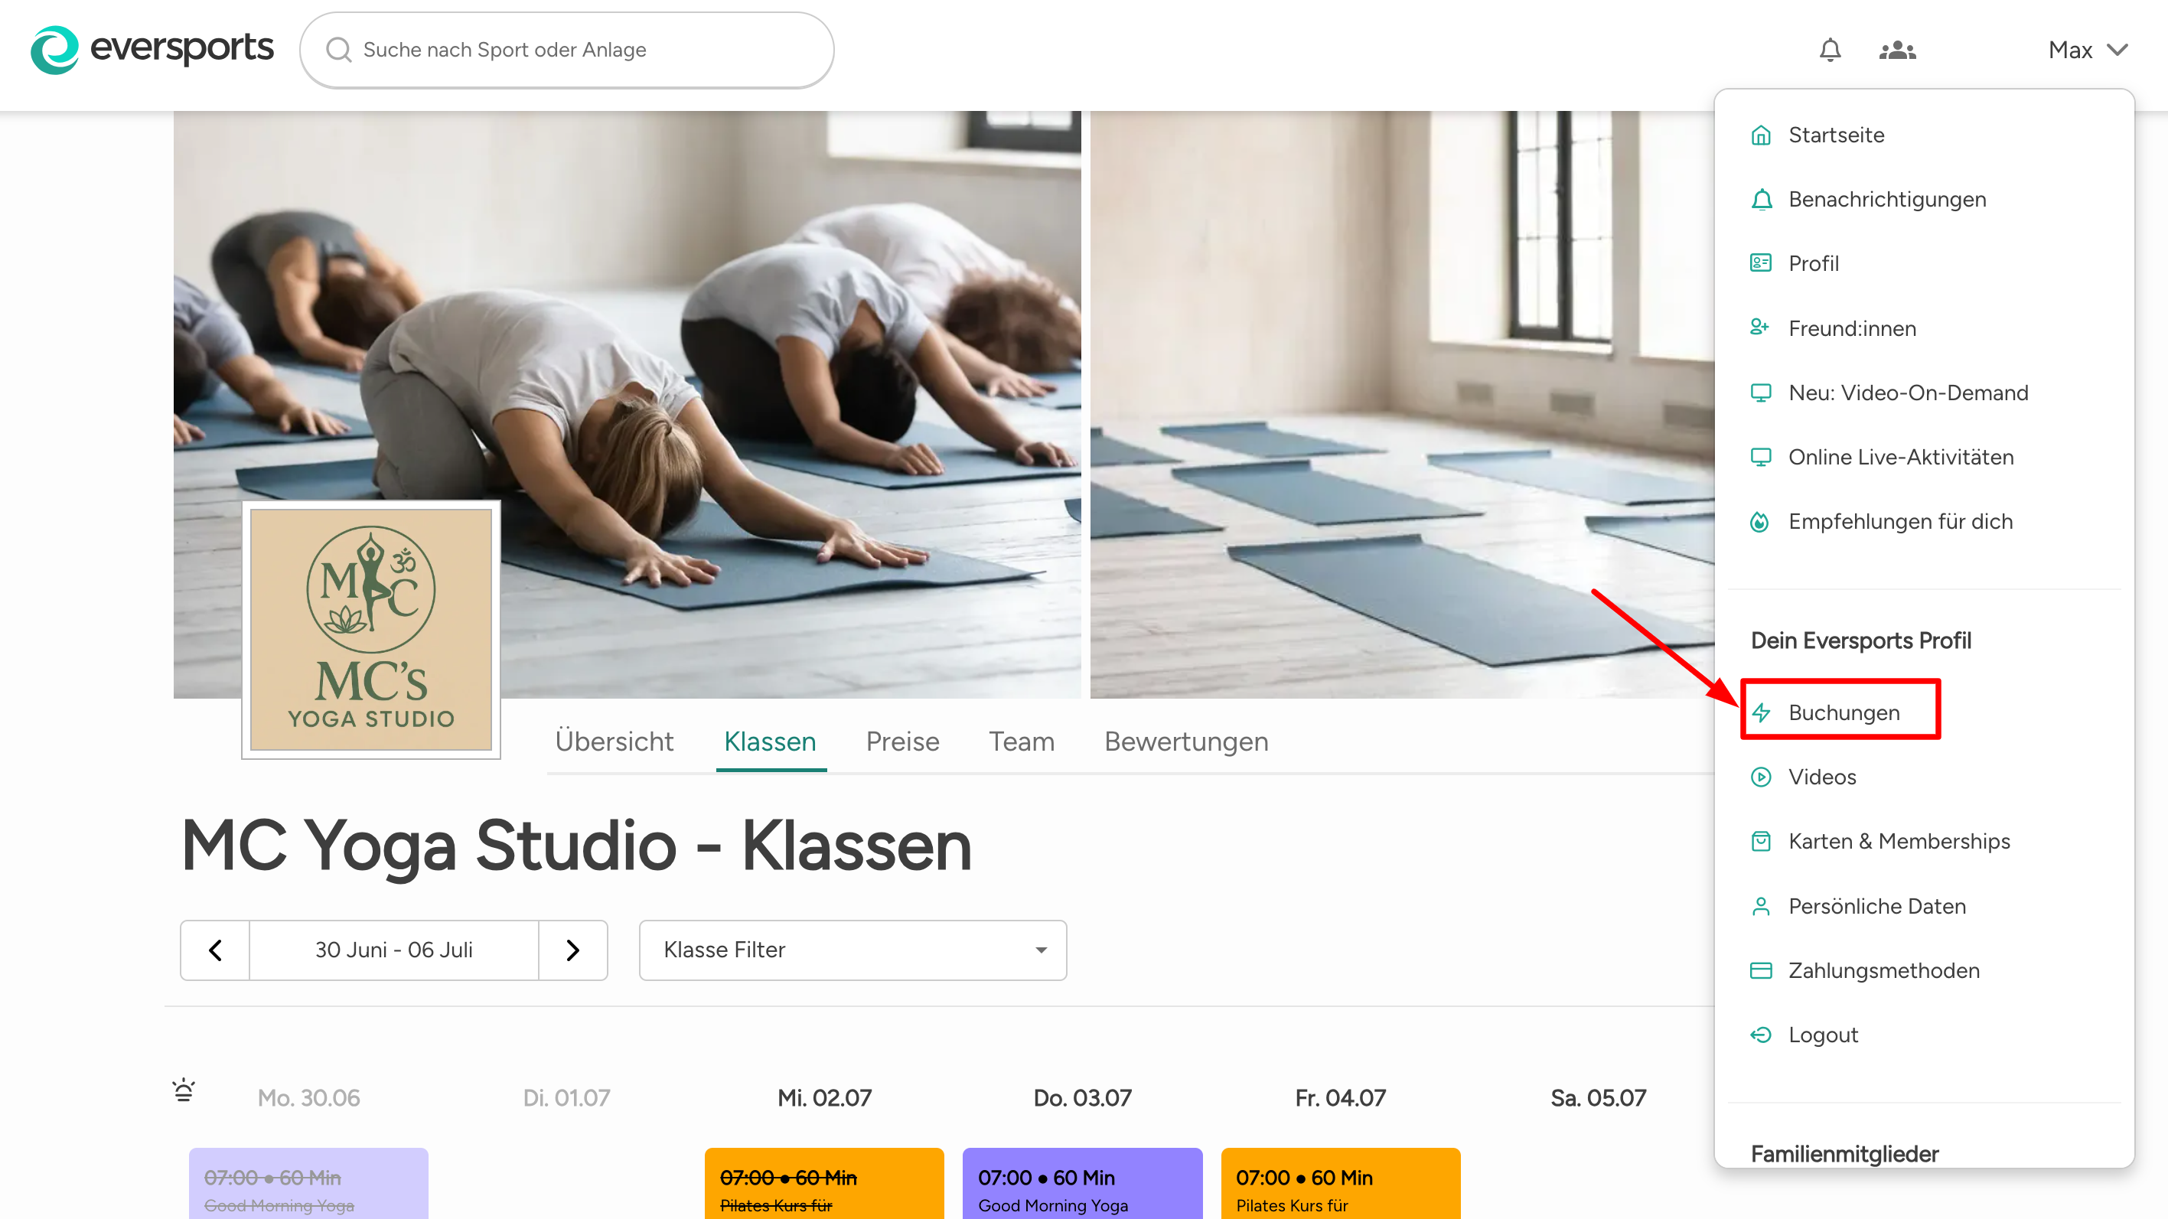The image size is (2168, 1219).
Task: Select Thursday 07:00 Good Morning Yoga class
Action: tap(1082, 1184)
